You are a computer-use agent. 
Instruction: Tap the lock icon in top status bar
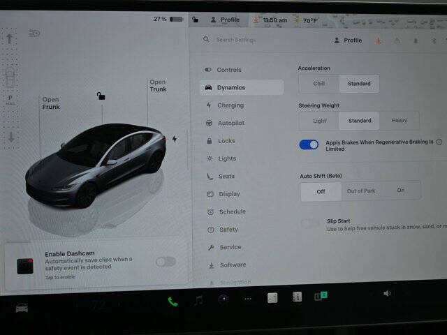196,20
